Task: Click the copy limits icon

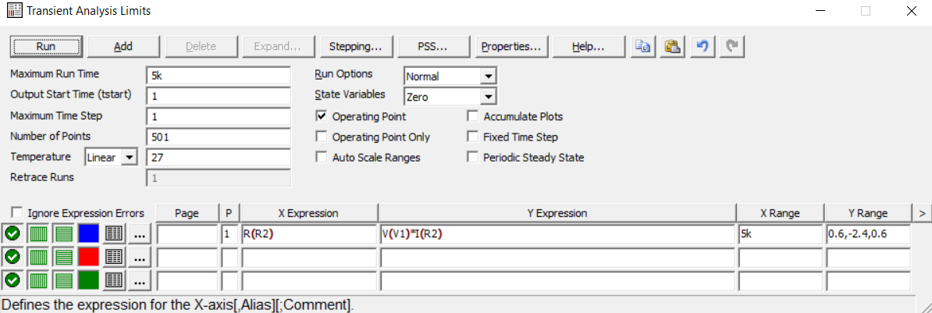Action: (642, 46)
